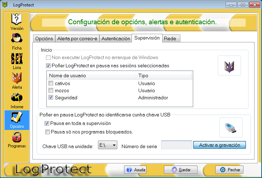The image size is (262, 178).
Task: Open the USB drive letter E:\ dropdown
Action: pos(108,145)
